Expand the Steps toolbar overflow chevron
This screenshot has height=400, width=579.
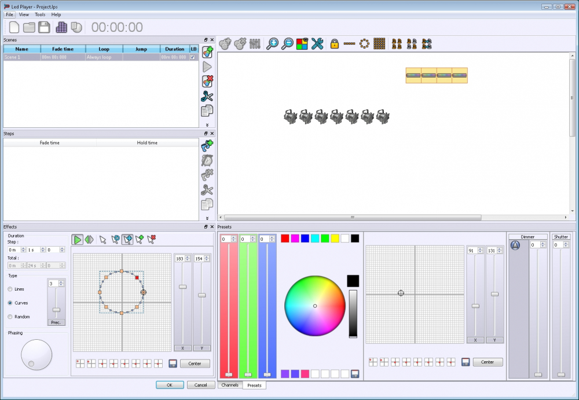tap(207, 218)
